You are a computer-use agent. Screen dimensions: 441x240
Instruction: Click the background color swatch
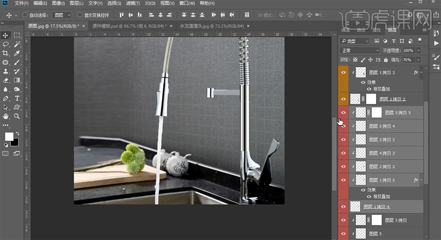[15, 143]
